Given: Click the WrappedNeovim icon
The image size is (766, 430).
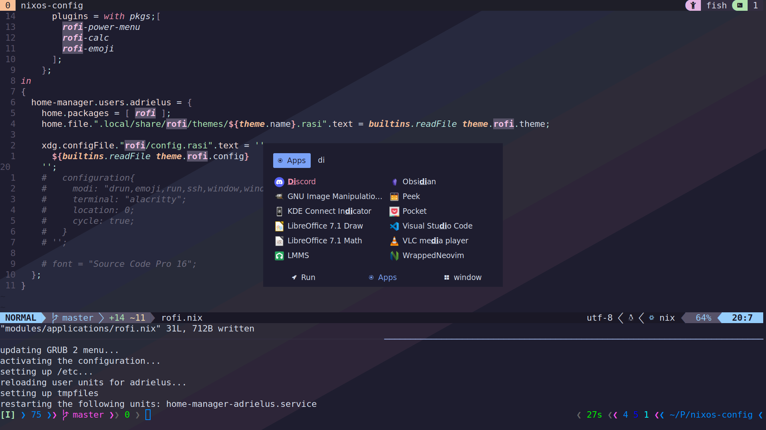Looking at the screenshot, I should click(394, 256).
